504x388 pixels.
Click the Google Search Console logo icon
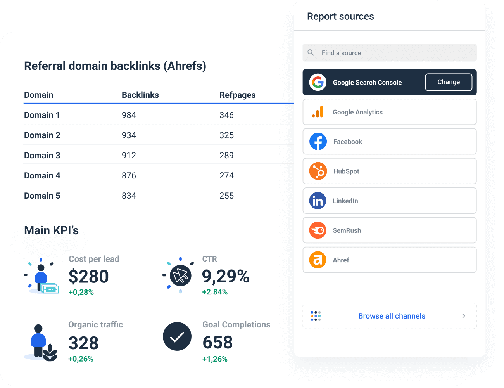pos(318,82)
